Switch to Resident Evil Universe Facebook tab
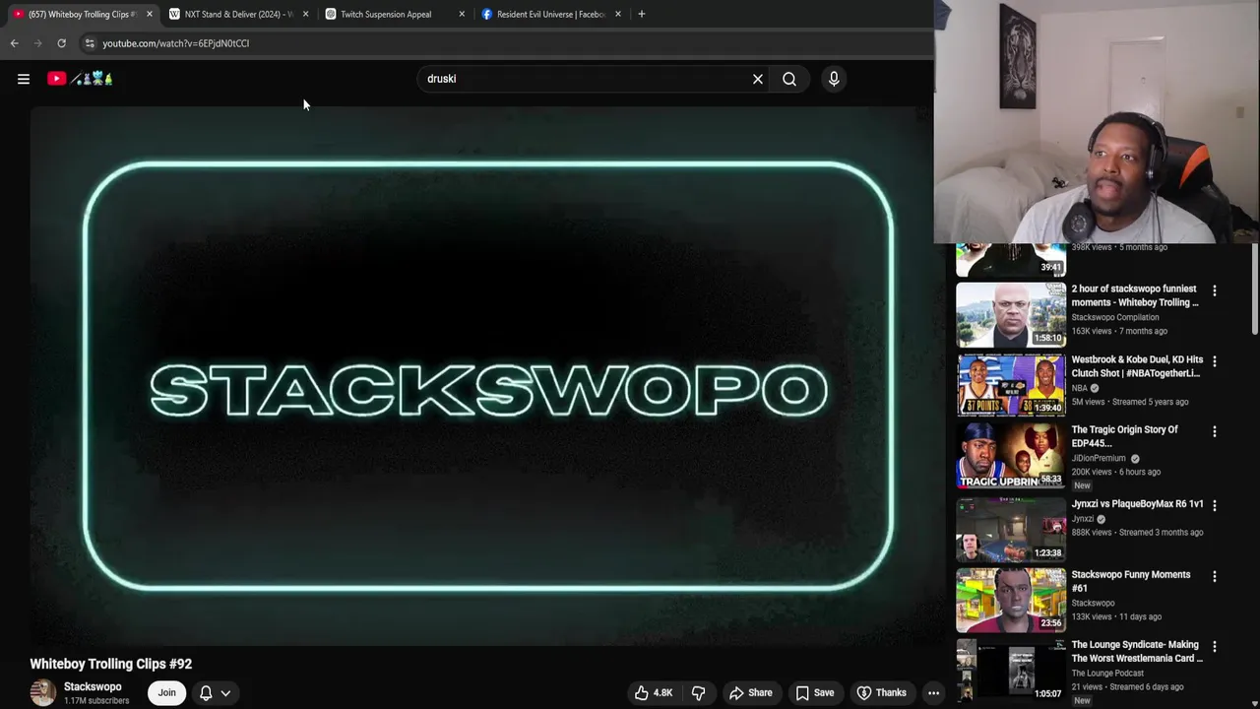Image resolution: width=1260 pixels, height=709 pixels. coord(549,14)
